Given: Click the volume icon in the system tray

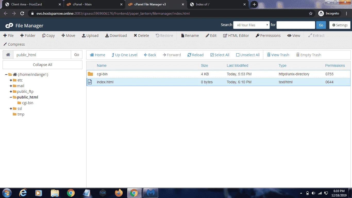Looking at the screenshot, I should pos(313,193).
